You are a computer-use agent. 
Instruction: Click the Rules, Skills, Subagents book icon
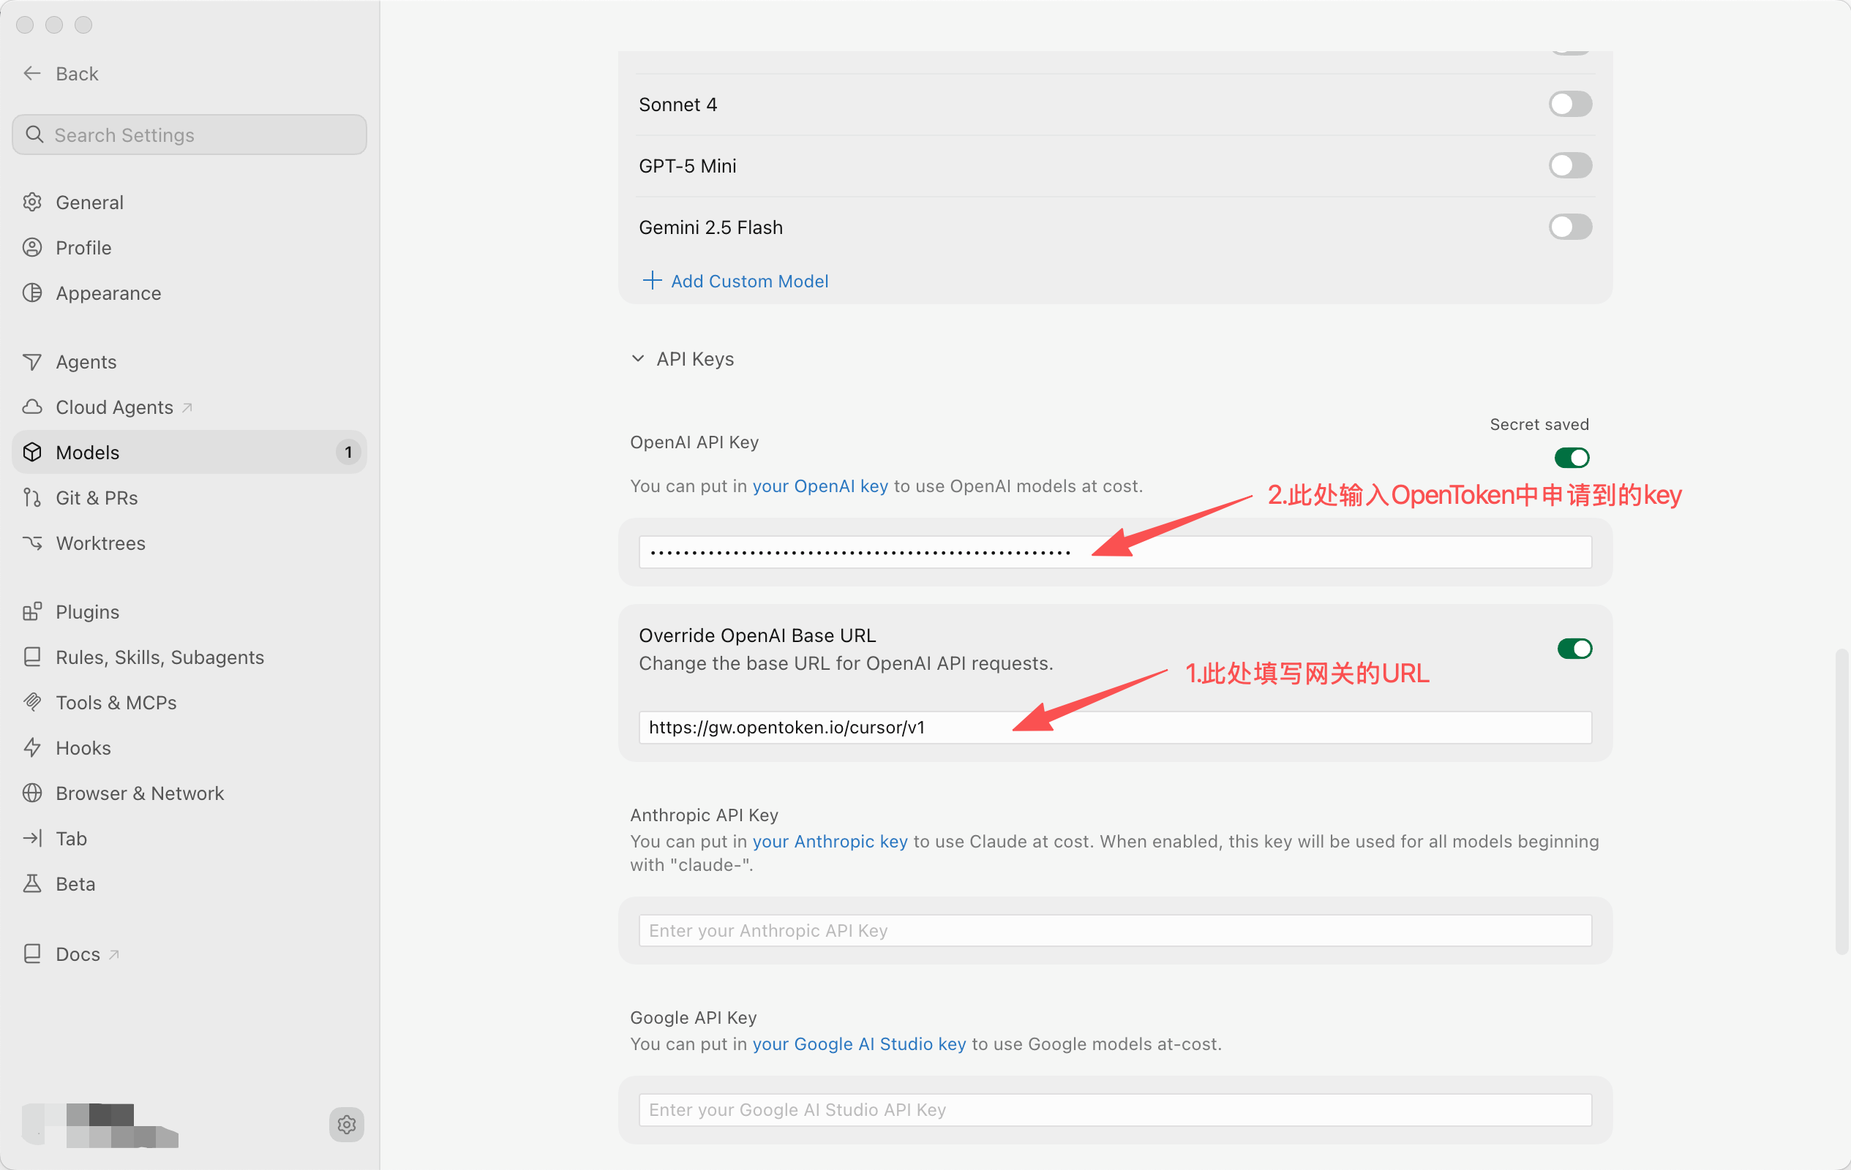point(32,657)
